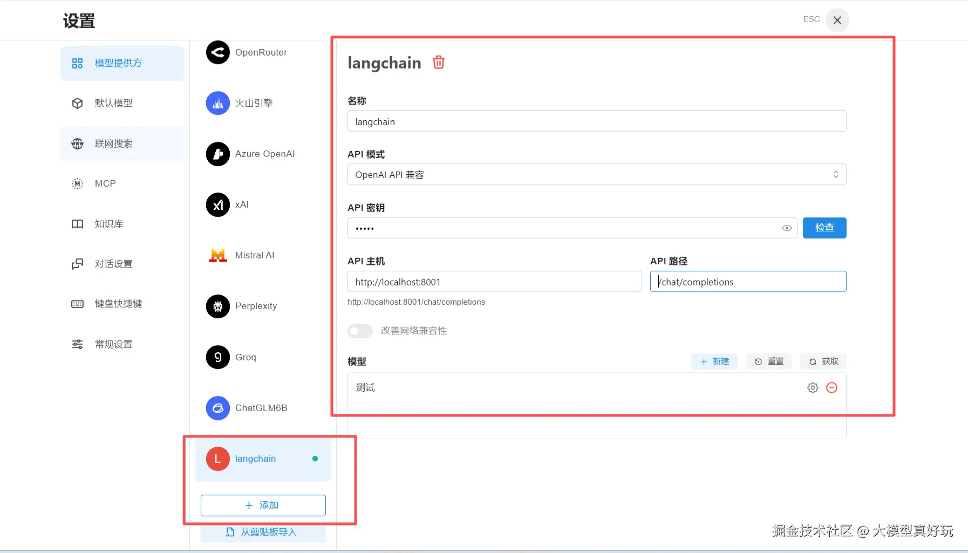The image size is (968, 553).
Task: Click 重置 to reset models
Action: 769,361
